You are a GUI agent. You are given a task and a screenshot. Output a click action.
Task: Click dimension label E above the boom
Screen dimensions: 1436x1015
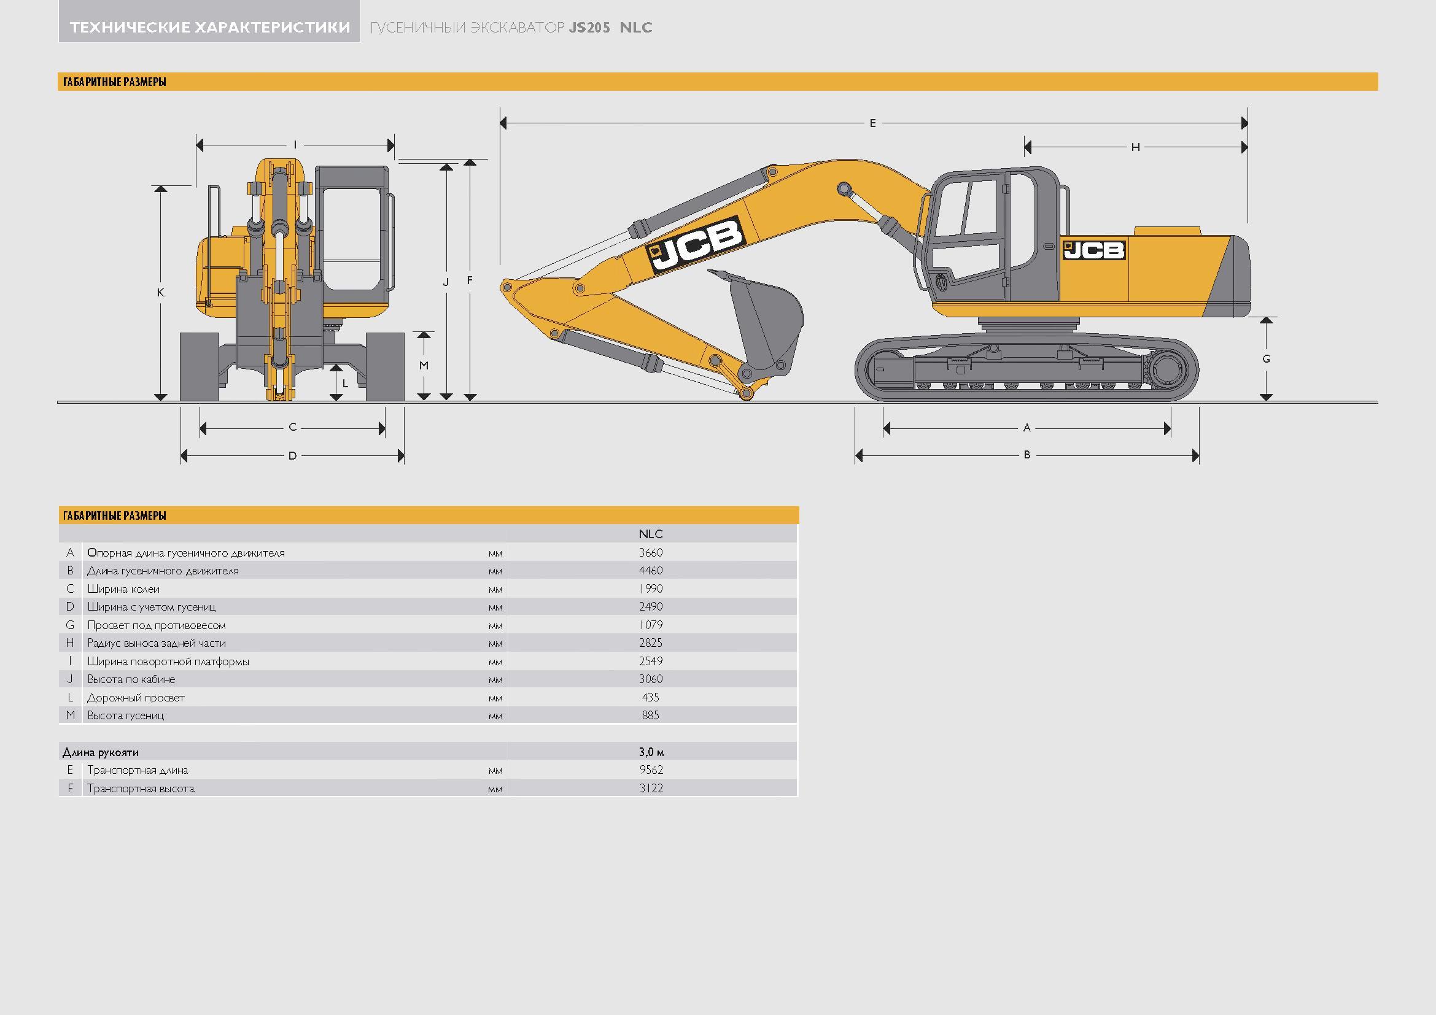coord(872,124)
